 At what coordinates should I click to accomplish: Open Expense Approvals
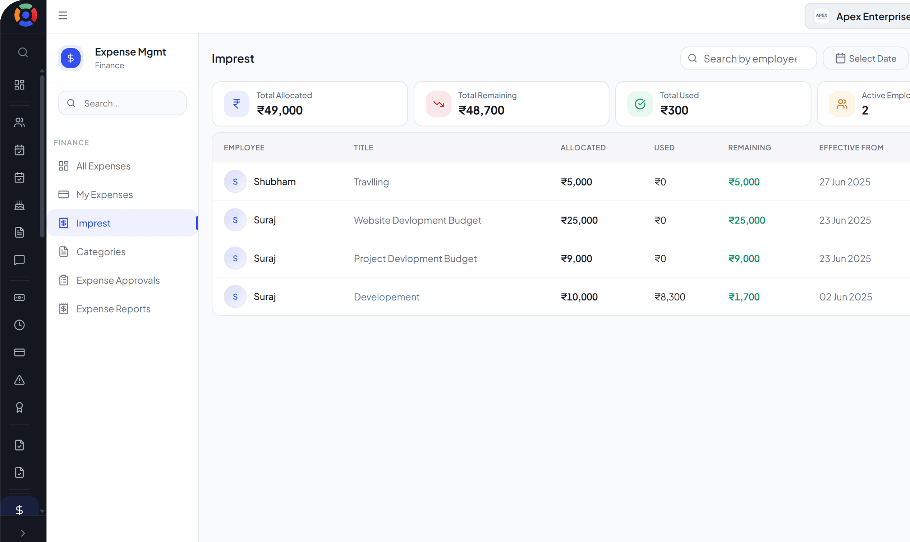click(122, 280)
